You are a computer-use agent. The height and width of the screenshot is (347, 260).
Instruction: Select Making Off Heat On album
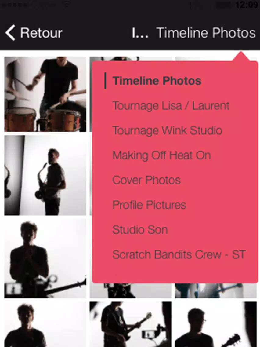point(161,155)
